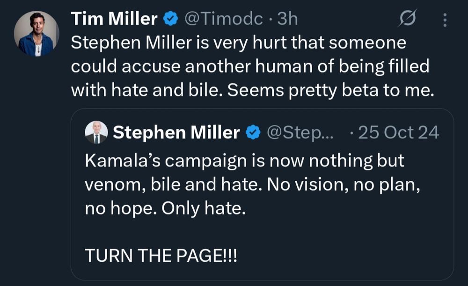Click the Stephen Miller name in the quoted tweet
The width and height of the screenshot is (468, 286).
[176, 132]
